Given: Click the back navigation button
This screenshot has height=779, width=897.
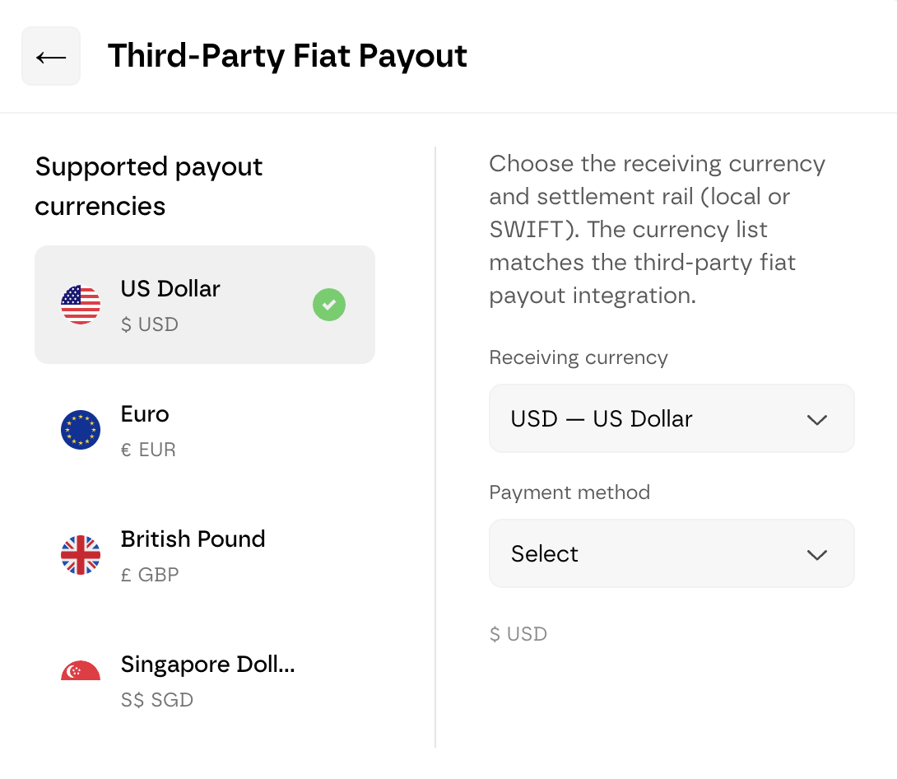Looking at the screenshot, I should [x=50, y=56].
